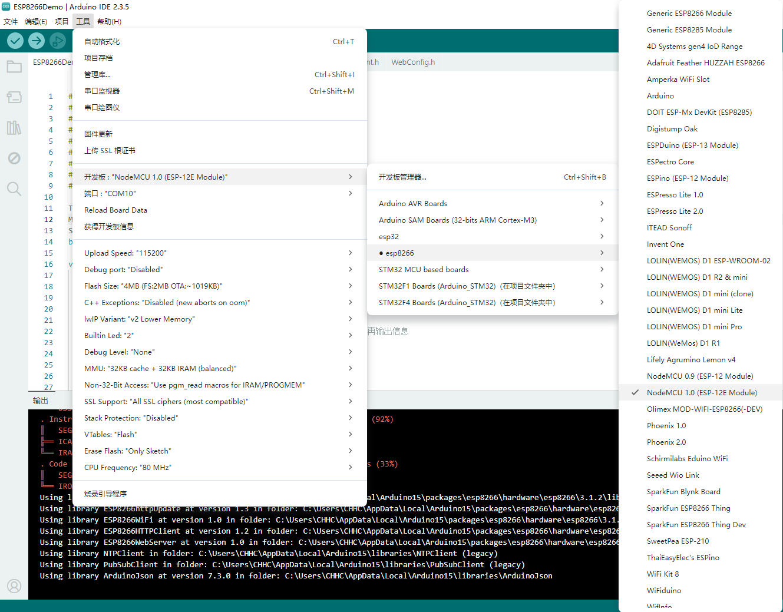Open 串口监视器 from the tools menu
This screenshot has height=612, width=783.
[x=219, y=91]
